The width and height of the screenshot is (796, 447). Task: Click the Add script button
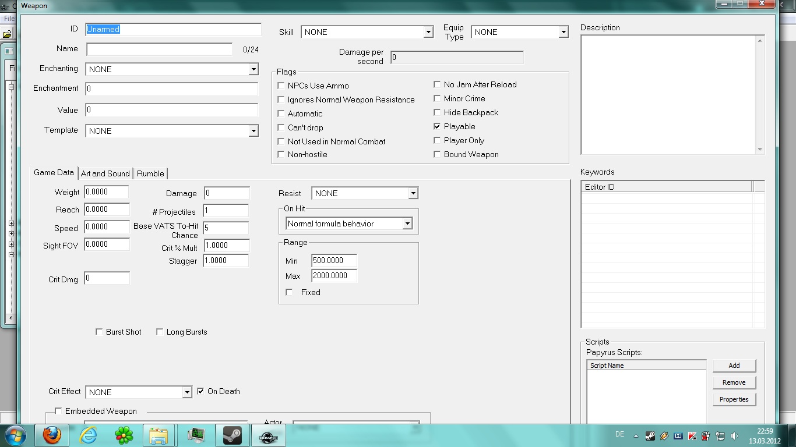(x=734, y=366)
